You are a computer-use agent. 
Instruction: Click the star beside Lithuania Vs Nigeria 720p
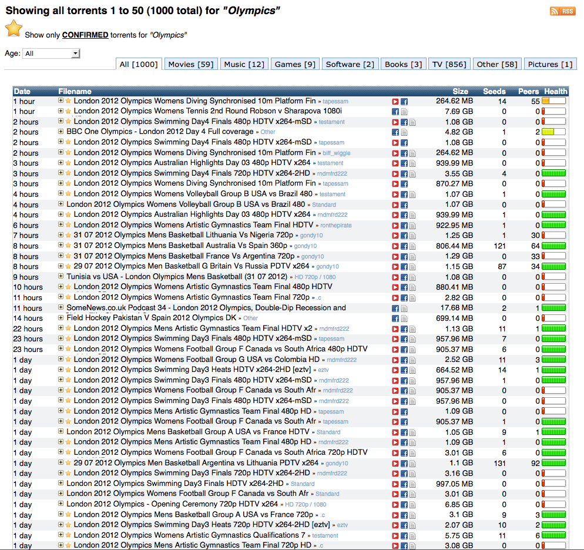(x=68, y=235)
